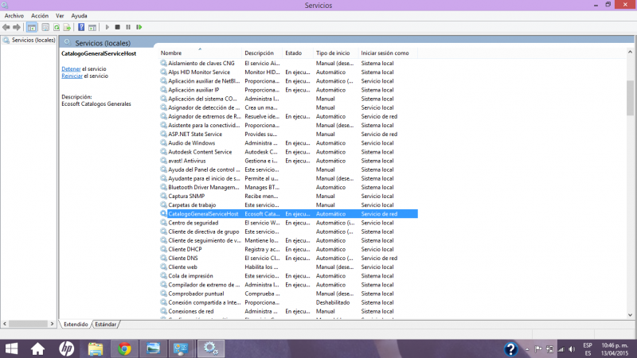Open the Help toolbar icon
637x358 pixels.
(x=81, y=27)
